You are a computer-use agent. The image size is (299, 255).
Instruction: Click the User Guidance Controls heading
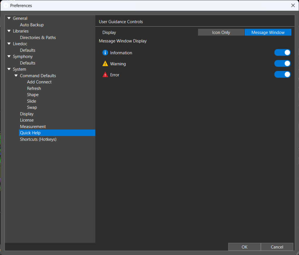click(121, 22)
